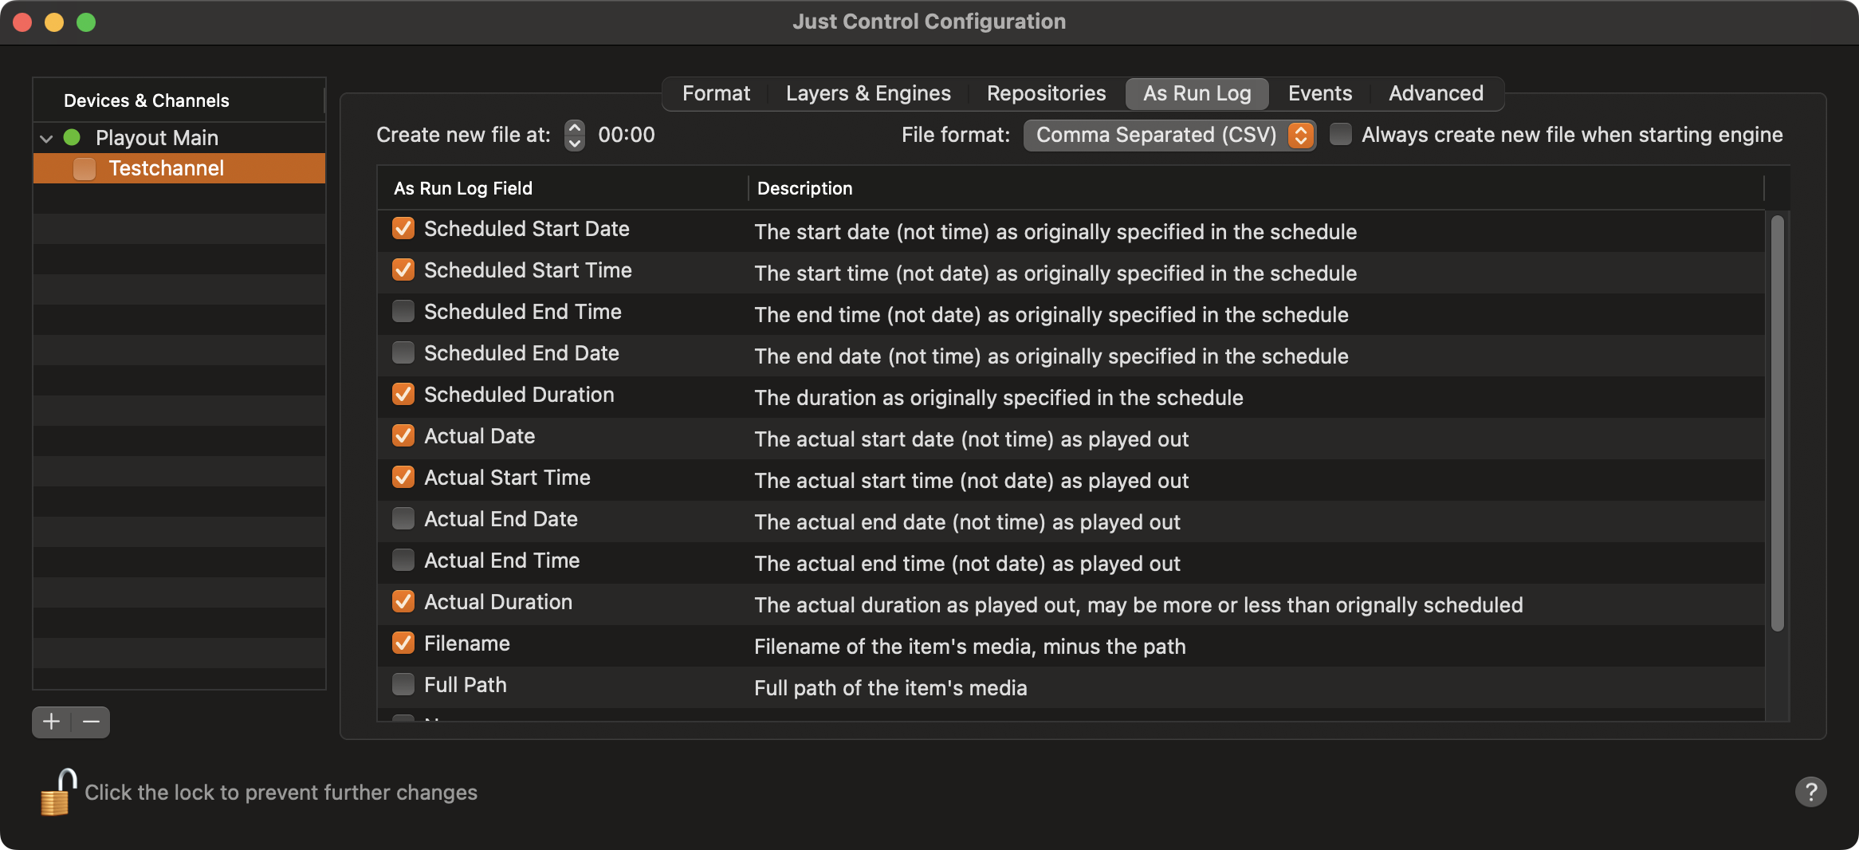Uncheck the Actual Duration field
1859x850 pixels.
coord(403,601)
